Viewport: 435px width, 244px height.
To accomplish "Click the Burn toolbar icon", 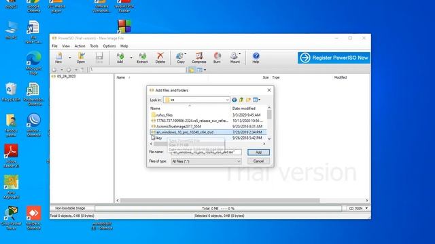I will coord(217,58).
